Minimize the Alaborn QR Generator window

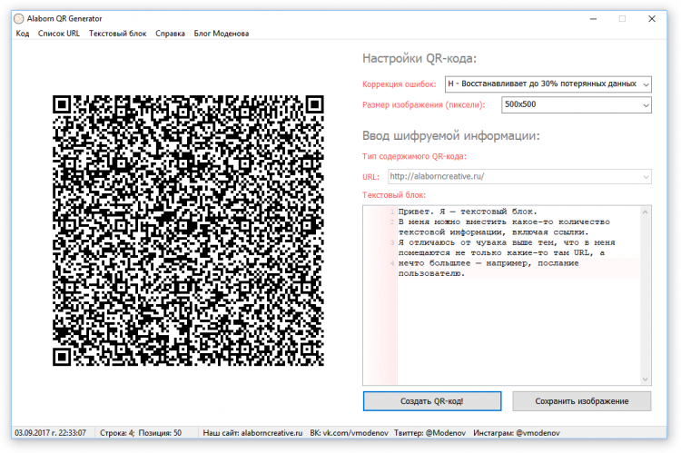point(593,19)
